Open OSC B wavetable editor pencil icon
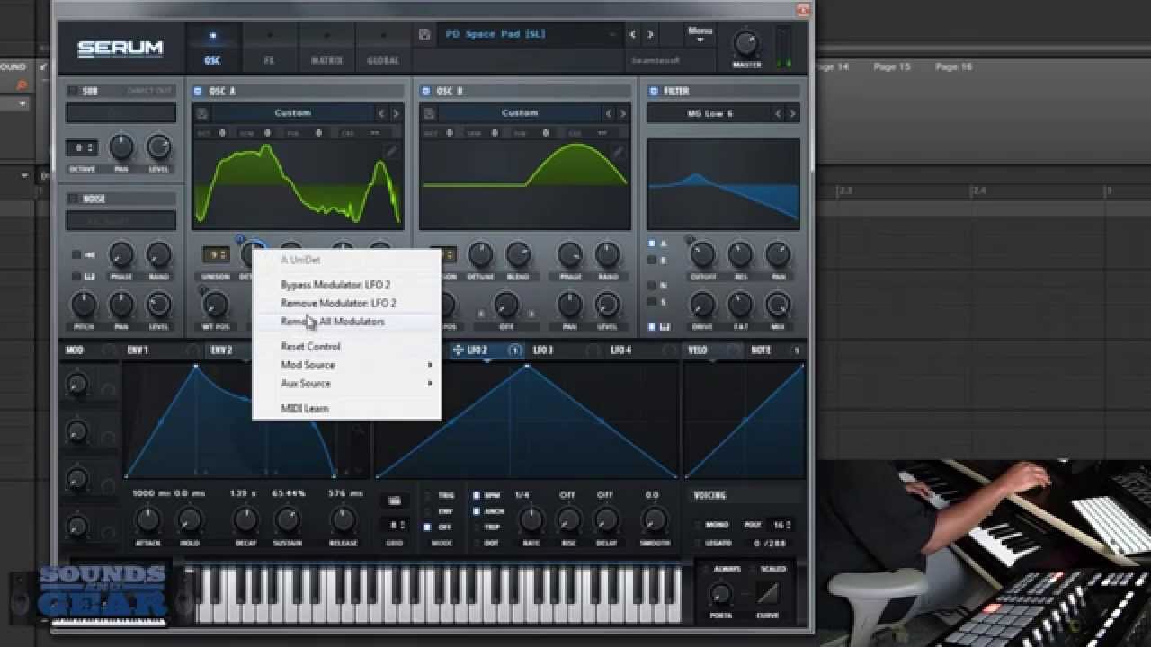 pos(618,152)
